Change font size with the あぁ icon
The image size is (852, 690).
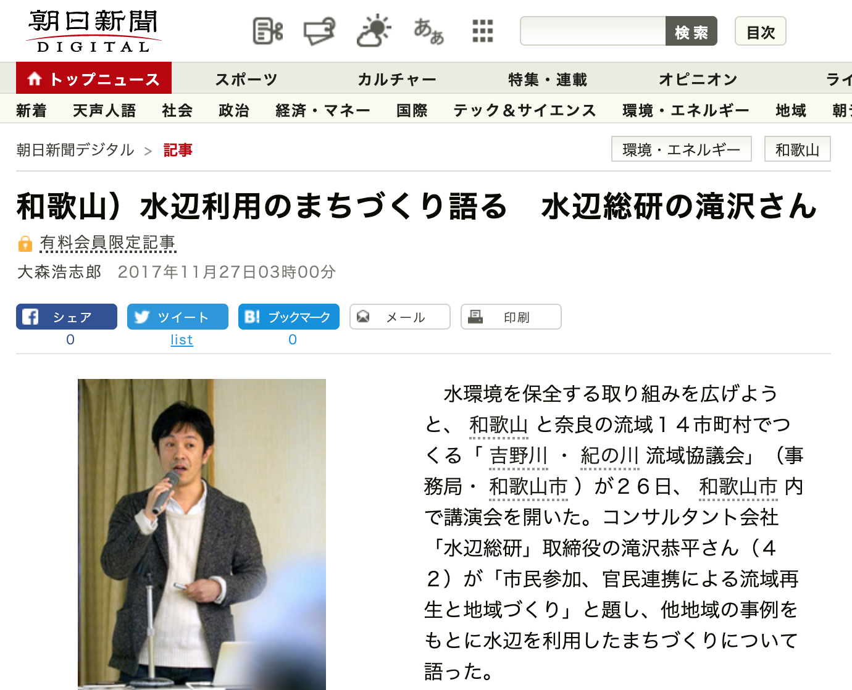point(428,31)
